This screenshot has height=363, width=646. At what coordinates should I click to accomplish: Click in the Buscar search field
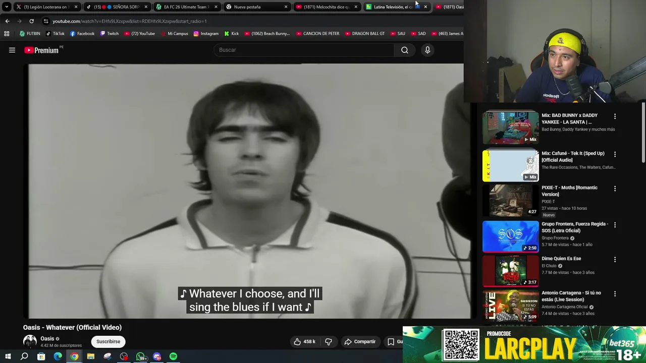point(304,50)
